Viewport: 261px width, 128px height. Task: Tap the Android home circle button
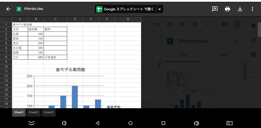130,123
